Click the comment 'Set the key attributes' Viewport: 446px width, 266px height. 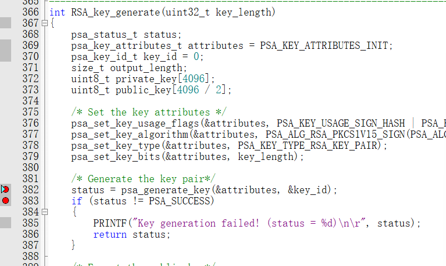click(x=149, y=112)
